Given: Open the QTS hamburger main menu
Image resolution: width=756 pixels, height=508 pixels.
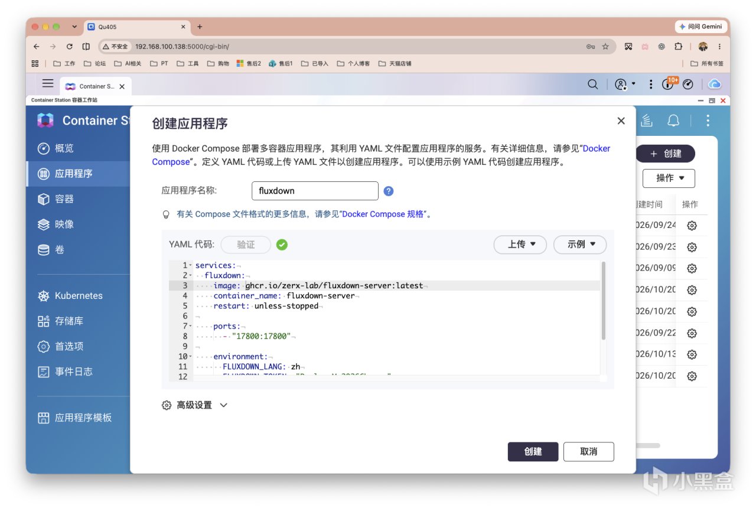Looking at the screenshot, I should 48,84.
